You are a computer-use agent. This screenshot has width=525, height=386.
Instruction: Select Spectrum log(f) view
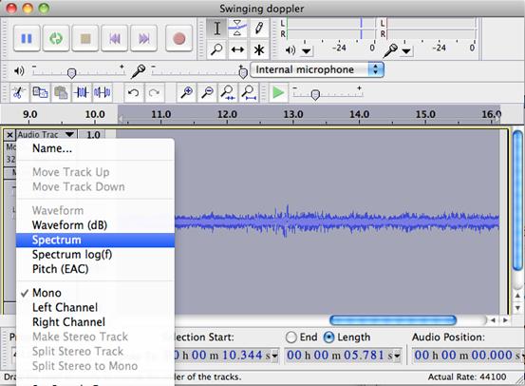click(x=95, y=255)
